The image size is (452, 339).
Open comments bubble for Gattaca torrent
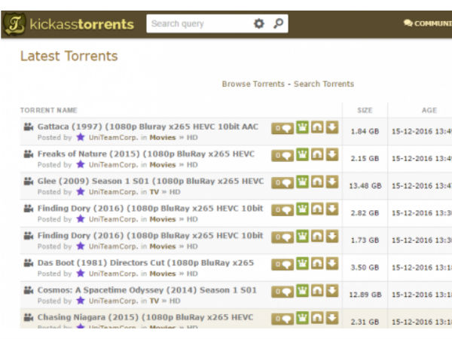[x=282, y=128]
